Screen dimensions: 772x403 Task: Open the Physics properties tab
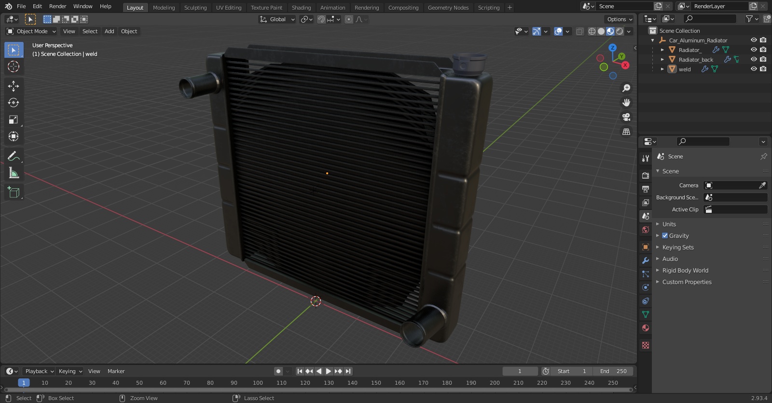tap(646, 287)
